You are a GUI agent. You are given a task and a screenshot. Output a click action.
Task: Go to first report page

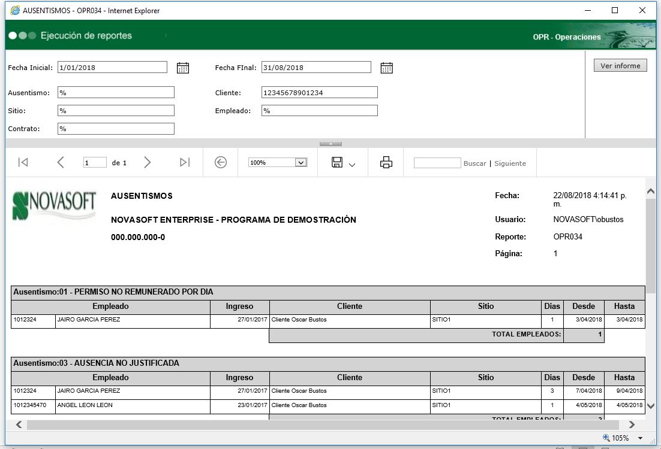pyautogui.click(x=23, y=162)
